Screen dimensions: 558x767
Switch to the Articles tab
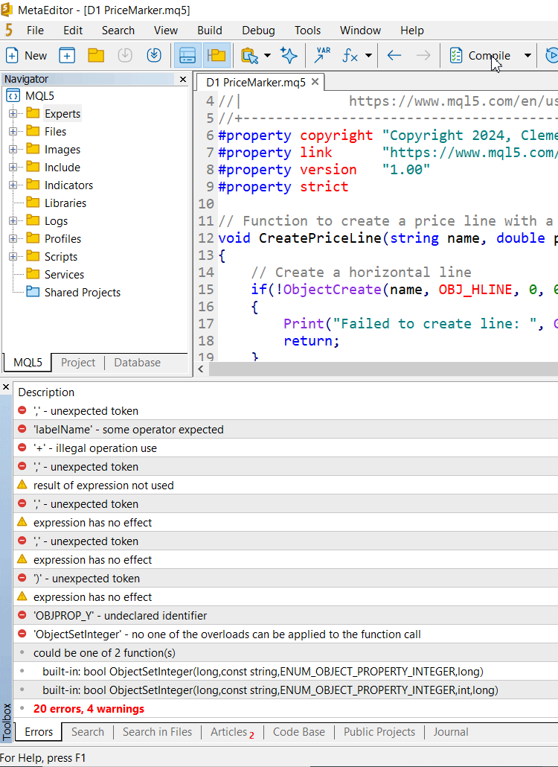click(x=232, y=732)
